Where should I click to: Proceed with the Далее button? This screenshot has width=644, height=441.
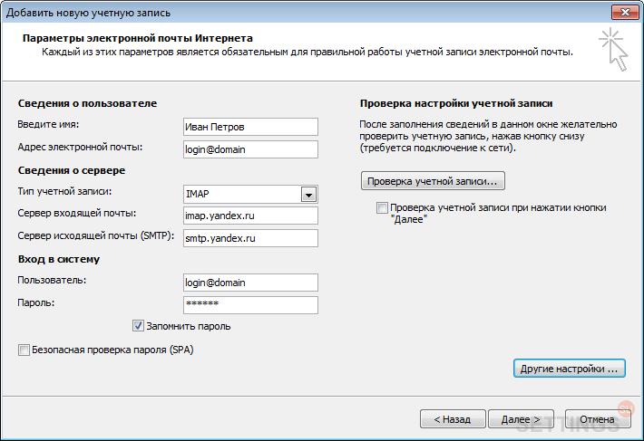pos(521,419)
